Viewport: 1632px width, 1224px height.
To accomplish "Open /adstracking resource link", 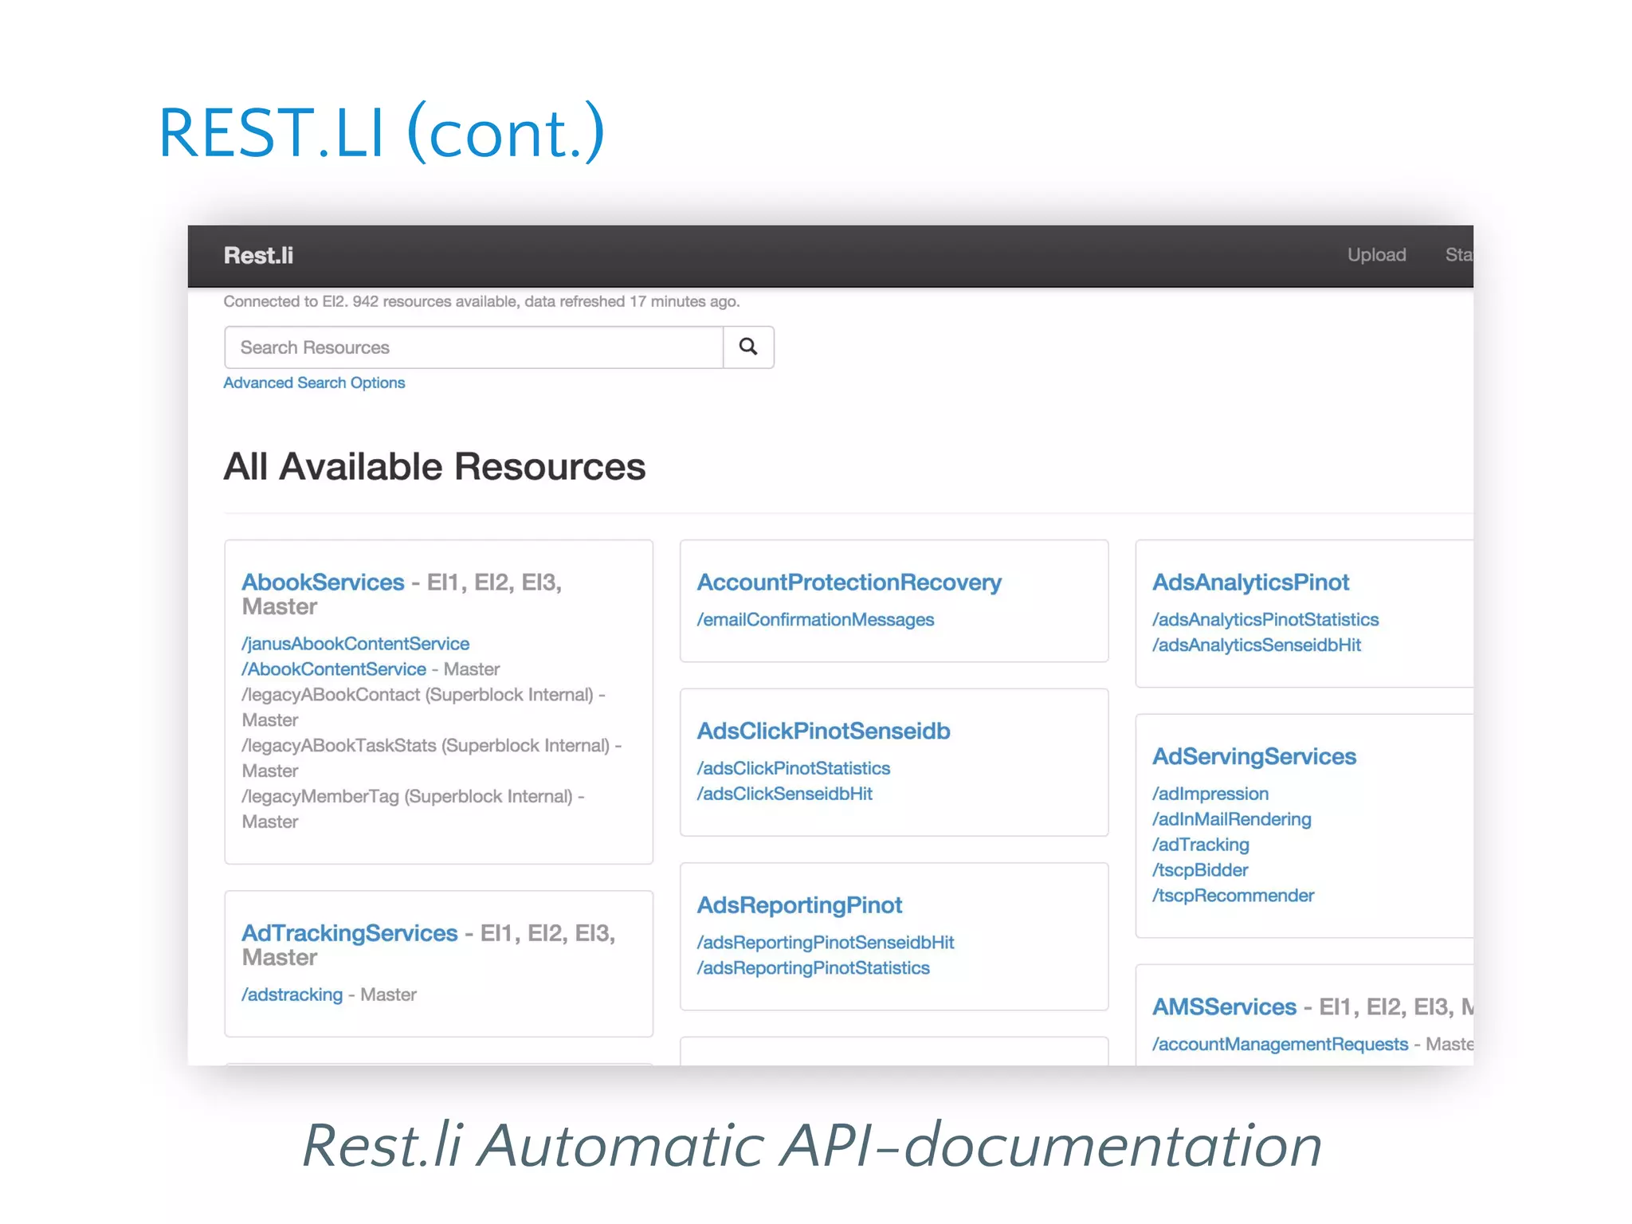I will (x=292, y=994).
